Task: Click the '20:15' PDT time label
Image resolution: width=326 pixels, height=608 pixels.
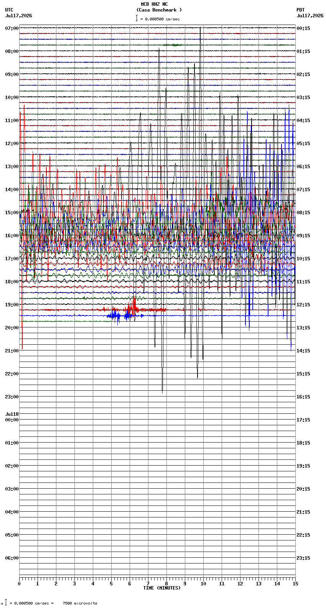Action: click(303, 489)
